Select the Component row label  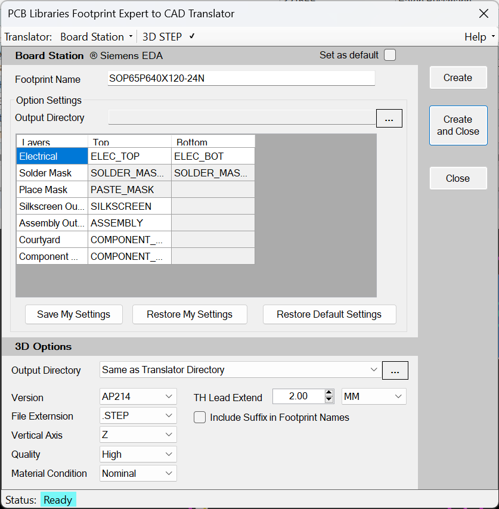52,256
